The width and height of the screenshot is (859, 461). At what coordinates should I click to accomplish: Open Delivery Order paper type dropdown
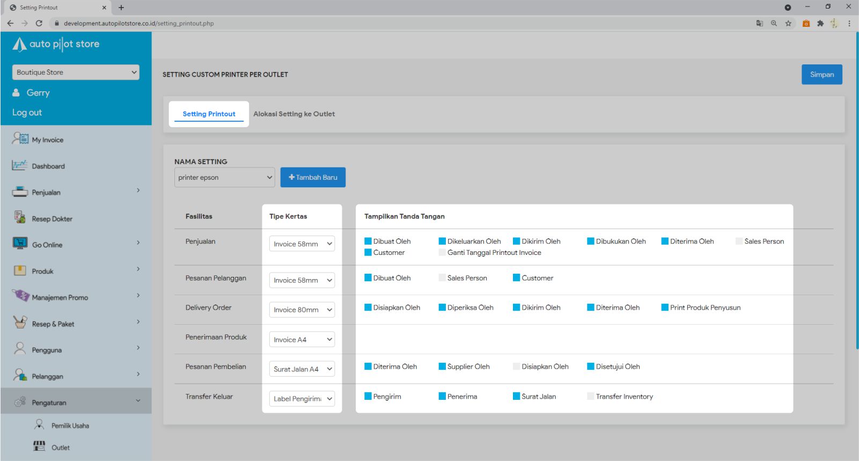click(x=302, y=310)
